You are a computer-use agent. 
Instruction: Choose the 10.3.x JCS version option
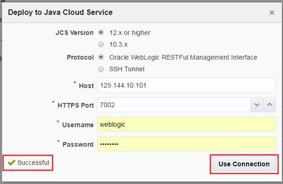pyautogui.click(x=101, y=44)
